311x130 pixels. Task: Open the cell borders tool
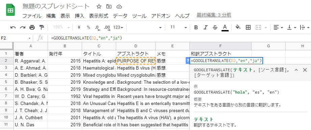[x=248, y=27]
